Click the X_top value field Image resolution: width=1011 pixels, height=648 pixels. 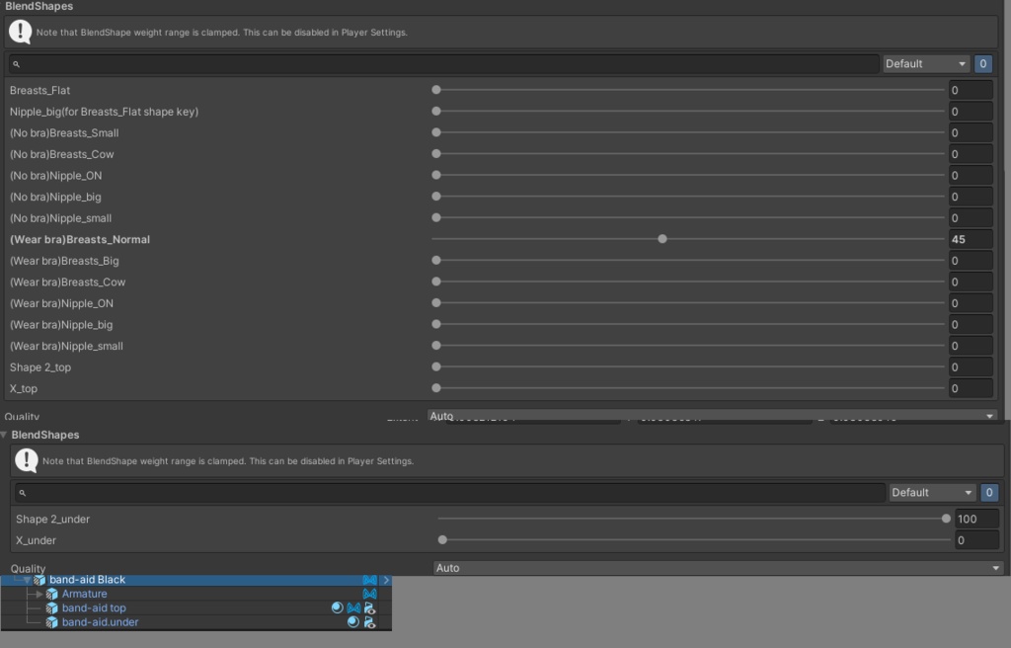tap(971, 388)
